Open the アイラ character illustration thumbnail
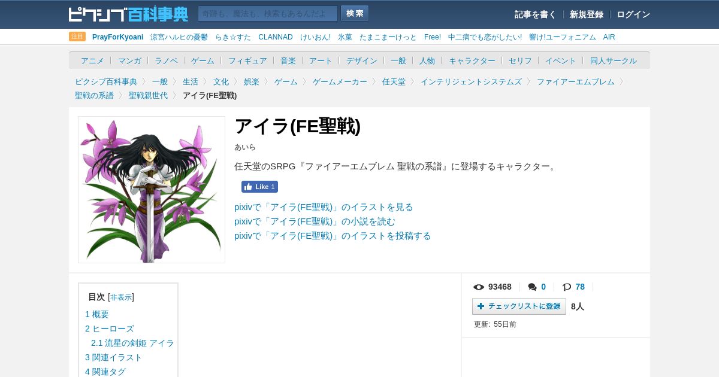This screenshot has height=377, width=719. 152,190
